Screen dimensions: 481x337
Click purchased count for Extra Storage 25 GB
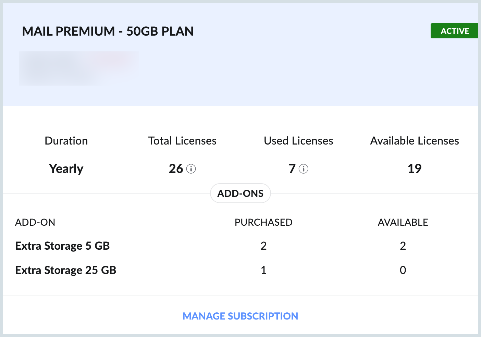coord(263,270)
